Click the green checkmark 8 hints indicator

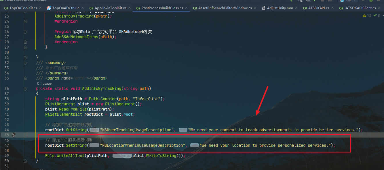pyautogui.click(x=377, y=16)
